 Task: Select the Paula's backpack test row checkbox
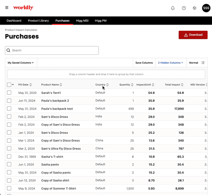(x=9, y=109)
